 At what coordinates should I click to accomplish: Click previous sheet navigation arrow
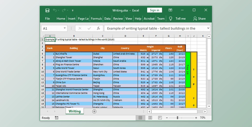tap(47, 111)
